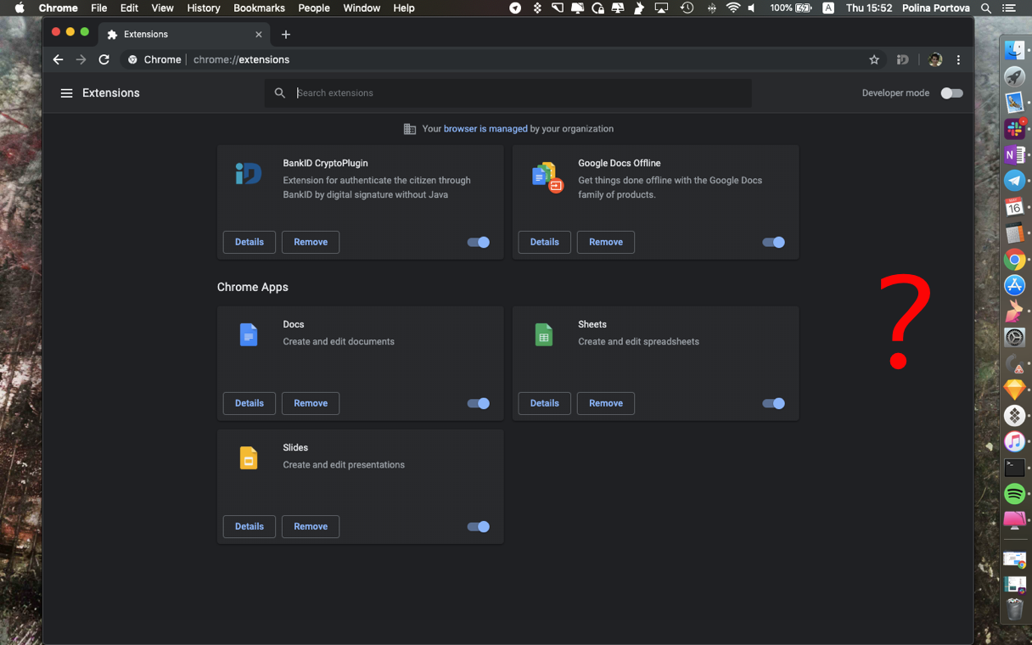
Task: Open Details for the Sheets app
Action: tap(545, 403)
